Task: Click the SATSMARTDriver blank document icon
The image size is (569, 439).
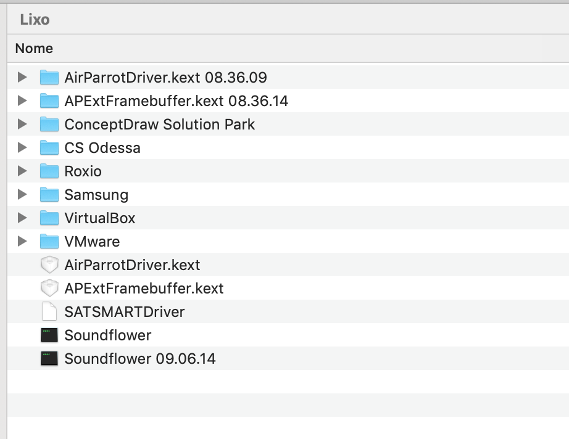Action: [49, 311]
